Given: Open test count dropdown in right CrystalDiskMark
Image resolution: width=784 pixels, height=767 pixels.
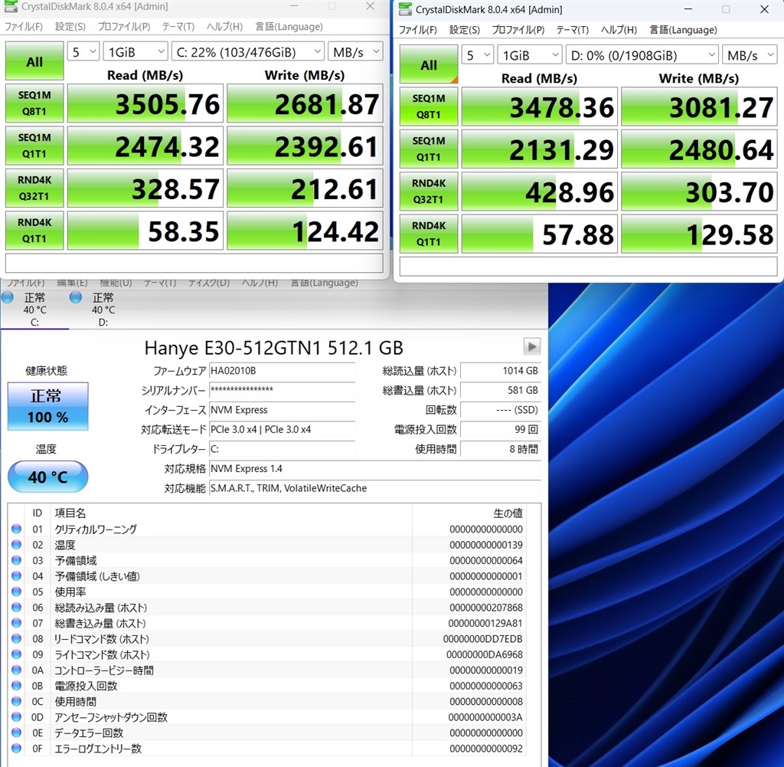Looking at the screenshot, I should (x=478, y=54).
